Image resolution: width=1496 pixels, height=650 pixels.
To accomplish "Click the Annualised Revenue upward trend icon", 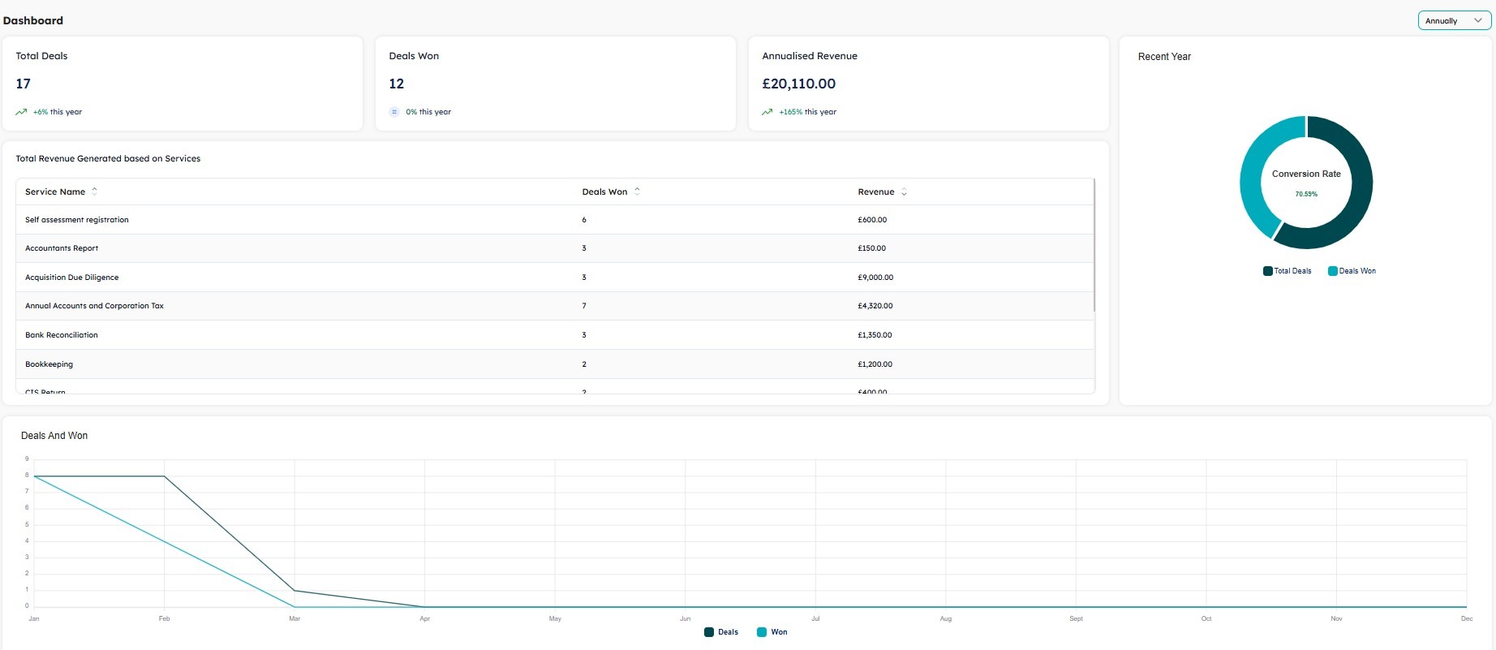I will [x=767, y=112].
